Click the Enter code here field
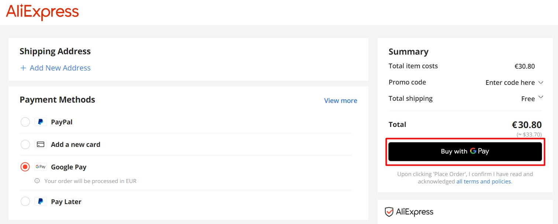Image resolution: width=558 pixels, height=224 pixels. tap(509, 82)
